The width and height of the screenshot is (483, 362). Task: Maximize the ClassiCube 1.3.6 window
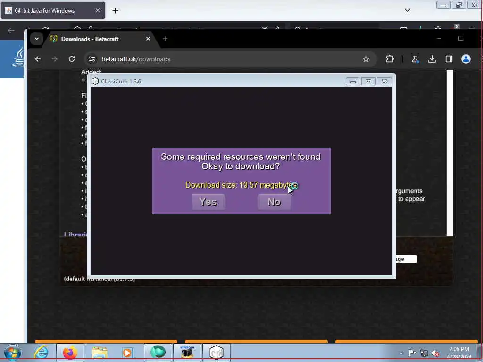click(368, 81)
